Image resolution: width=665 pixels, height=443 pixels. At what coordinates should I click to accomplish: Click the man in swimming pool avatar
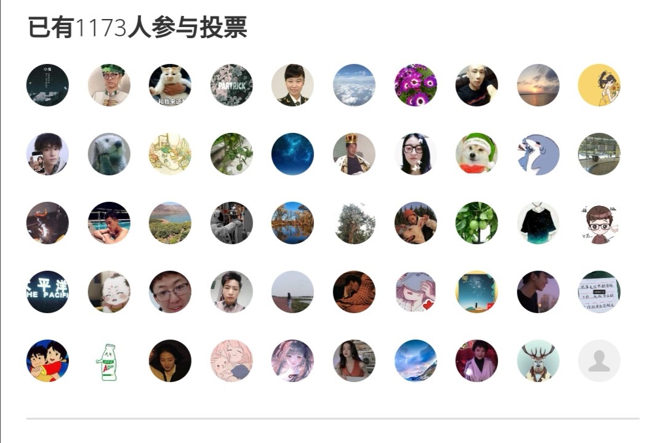(109, 223)
